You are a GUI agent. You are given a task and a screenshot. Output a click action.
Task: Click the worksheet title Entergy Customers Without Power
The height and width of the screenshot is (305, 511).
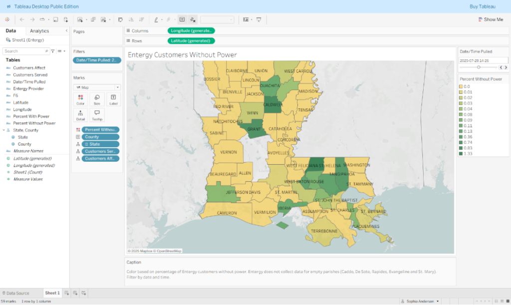point(182,55)
